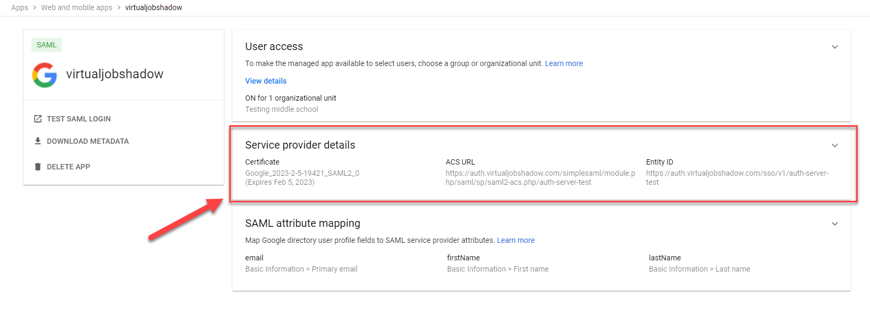Go to Apps in the breadcrumb

click(20, 7)
